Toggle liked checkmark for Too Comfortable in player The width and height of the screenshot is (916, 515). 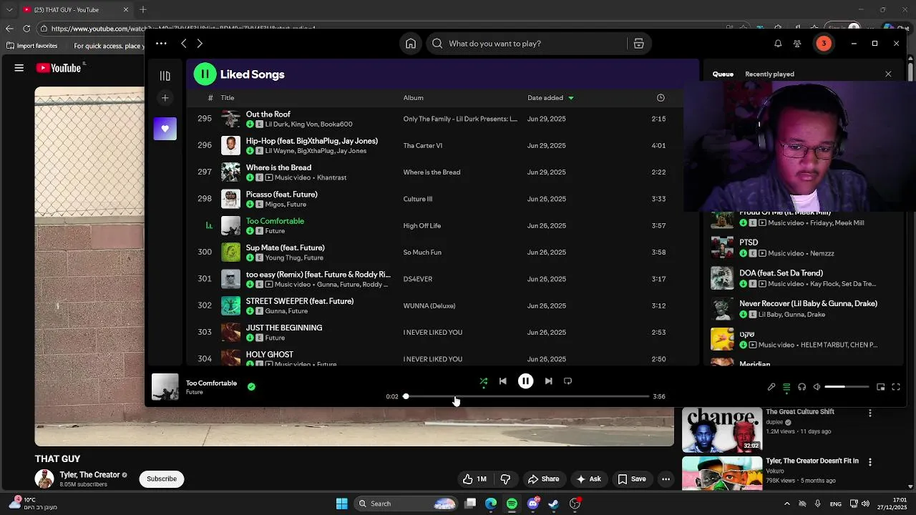(251, 386)
